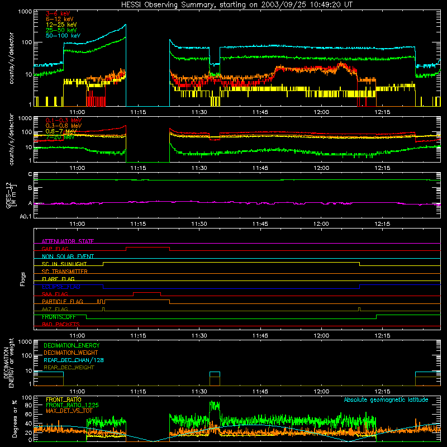Click the 11:30 tick under the decimation panel
Image resolution: width=447 pixels, height=447 pixels.
[x=199, y=392]
